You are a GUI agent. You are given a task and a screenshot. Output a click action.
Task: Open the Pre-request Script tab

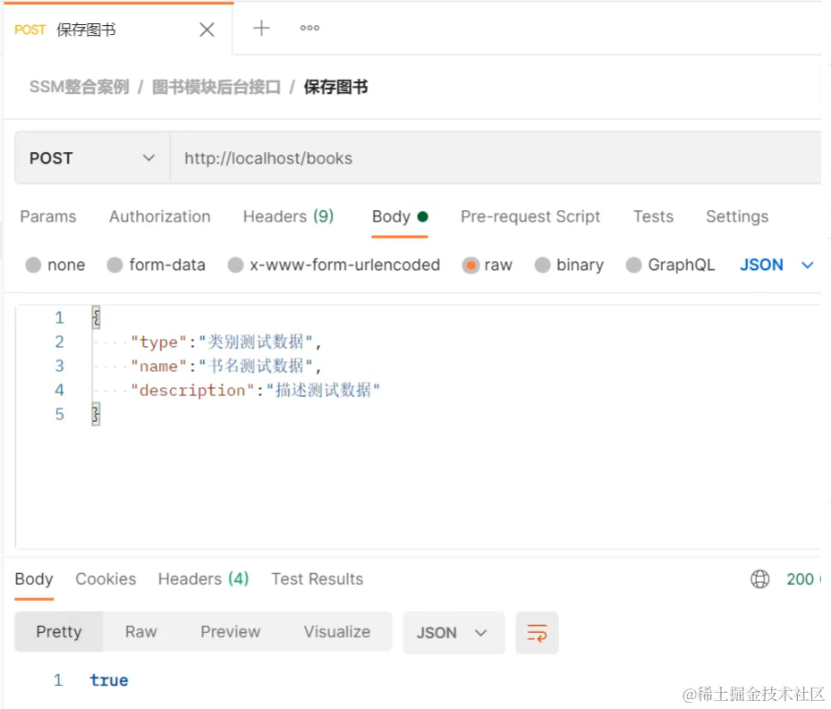point(530,216)
